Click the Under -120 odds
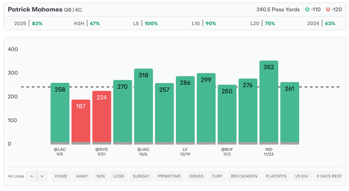 coord(334,10)
